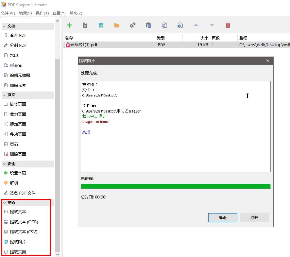Sort by the 页数 column header
Image resolution: width=290 pixels, height=257 pixels.
[x=224, y=38]
